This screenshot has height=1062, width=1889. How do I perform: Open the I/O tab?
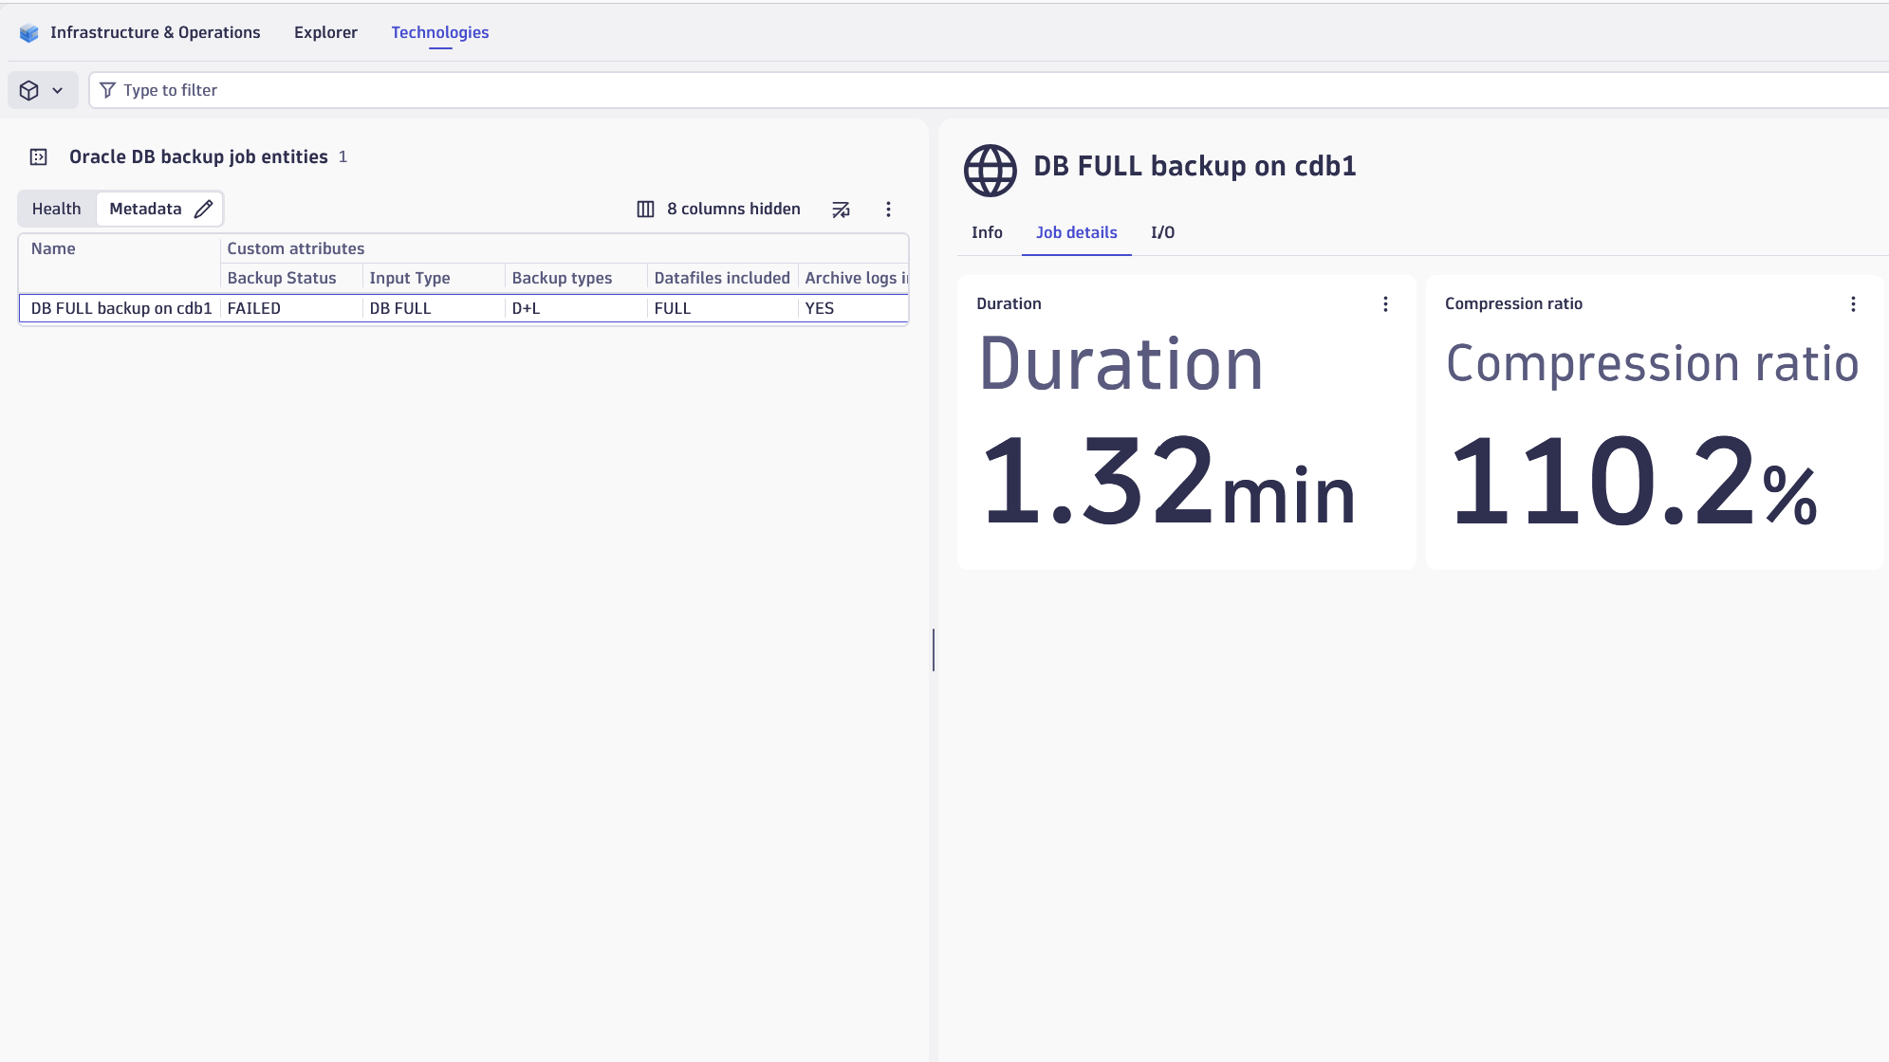[1162, 232]
